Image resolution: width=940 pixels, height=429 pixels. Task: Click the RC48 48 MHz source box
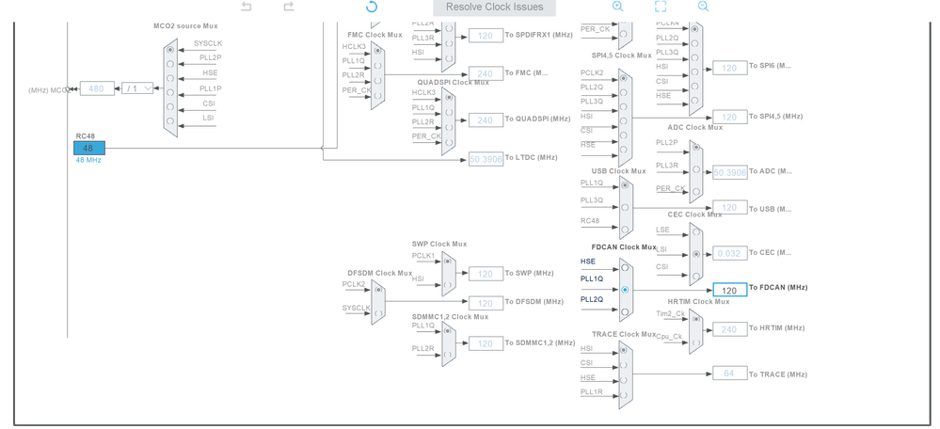pyautogui.click(x=88, y=148)
